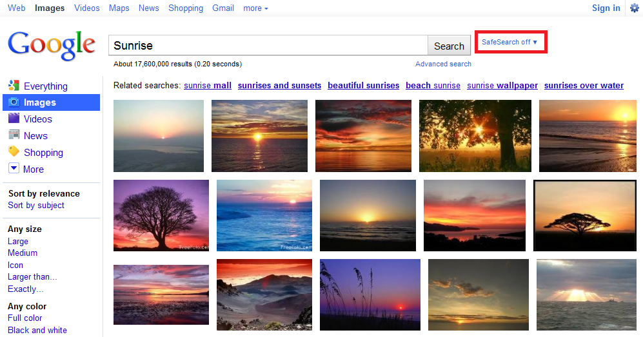Click the Everything icon in sidebar
The image size is (643, 337).
click(x=14, y=86)
